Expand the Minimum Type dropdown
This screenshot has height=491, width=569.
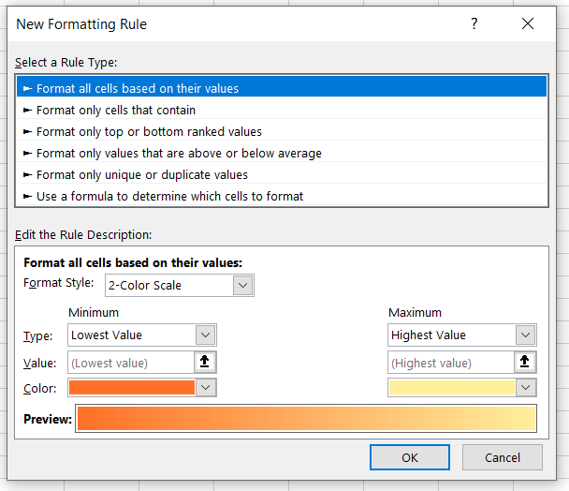pyautogui.click(x=206, y=335)
